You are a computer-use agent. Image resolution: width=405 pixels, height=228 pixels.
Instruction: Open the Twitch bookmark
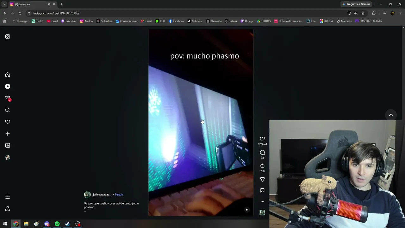[38, 21]
